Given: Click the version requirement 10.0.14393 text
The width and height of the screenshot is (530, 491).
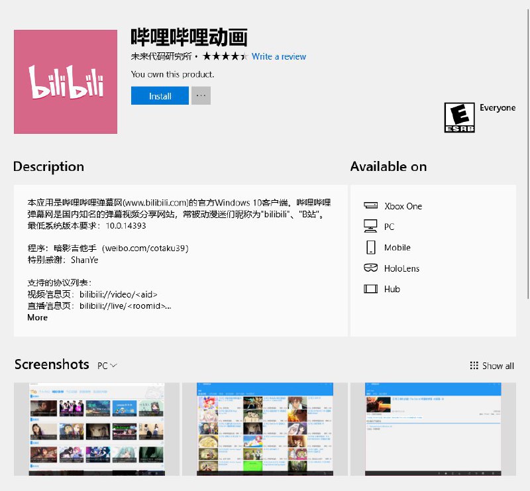Looking at the screenshot, I should pyautogui.click(x=126, y=225).
